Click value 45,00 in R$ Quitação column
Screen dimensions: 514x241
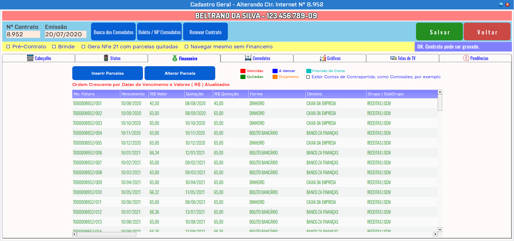pyautogui.click(x=218, y=103)
